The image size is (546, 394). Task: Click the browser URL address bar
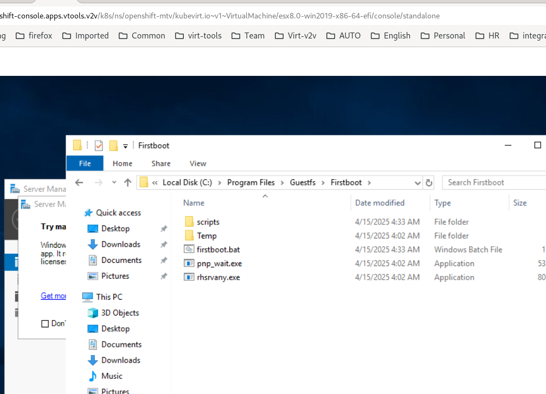coord(273,16)
